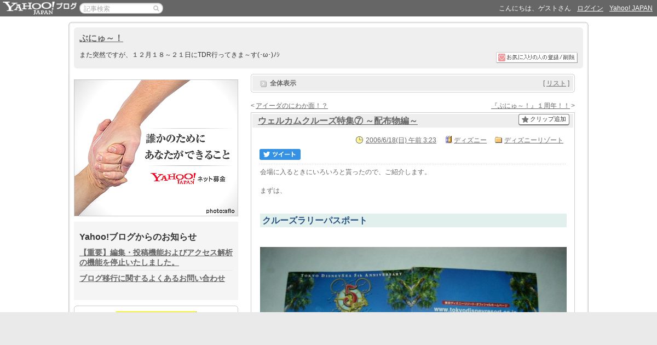Click the Twitter bird icon

pos(267,154)
